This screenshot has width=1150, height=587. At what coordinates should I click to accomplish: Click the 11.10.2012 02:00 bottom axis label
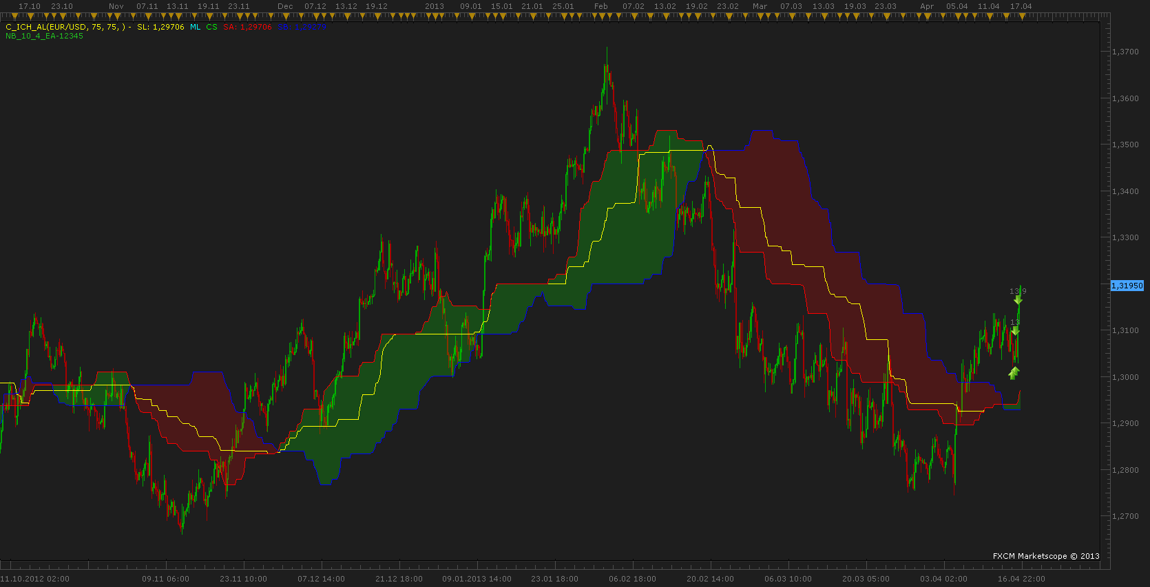34,579
